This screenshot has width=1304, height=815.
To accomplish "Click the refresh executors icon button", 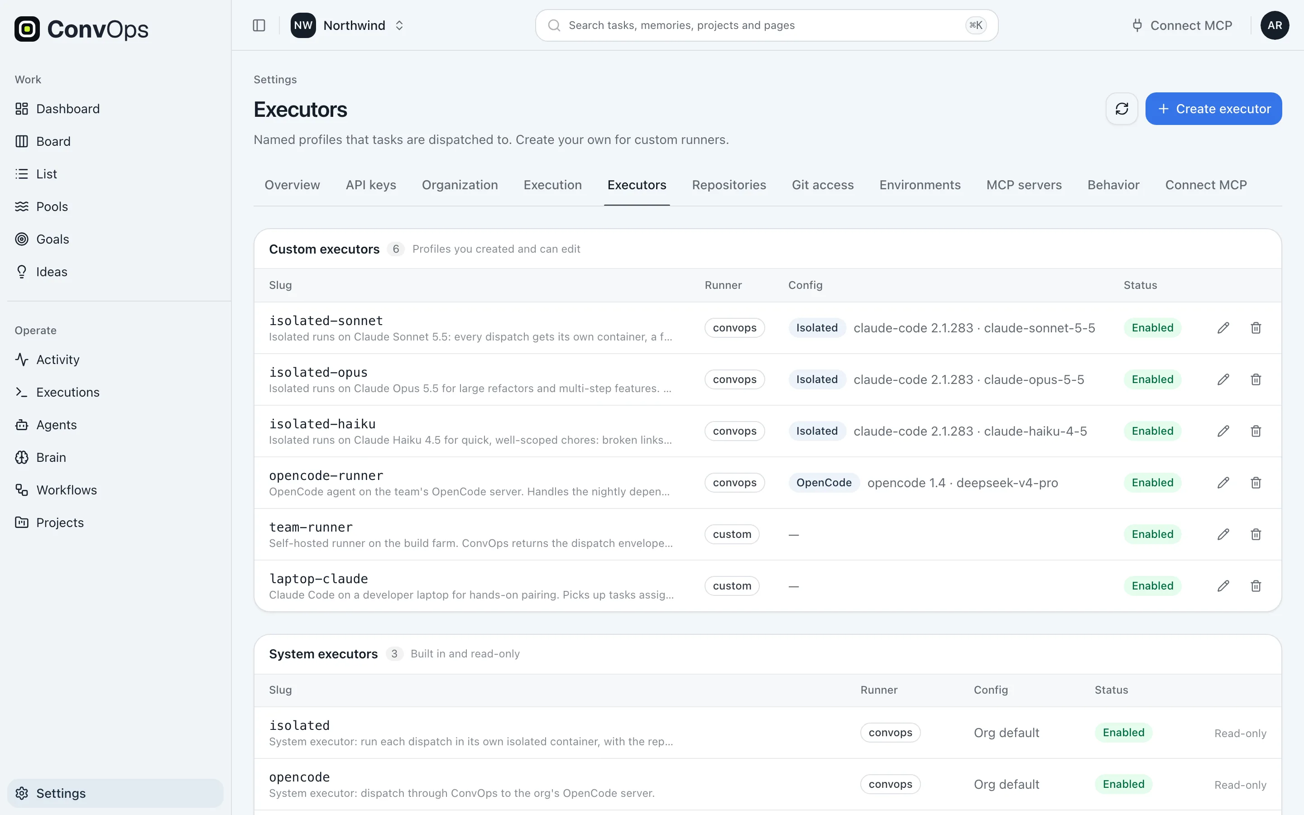I will pyautogui.click(x=1122, y=109).
